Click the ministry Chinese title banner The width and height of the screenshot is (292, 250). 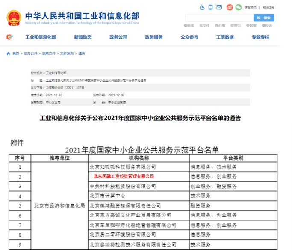point(82,16)
